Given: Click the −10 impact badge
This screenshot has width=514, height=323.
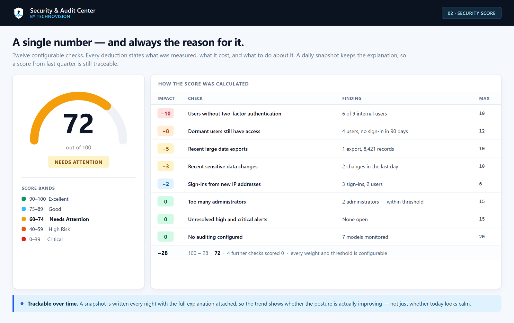Looking at the screenshot, I should (x=165, y=113).
